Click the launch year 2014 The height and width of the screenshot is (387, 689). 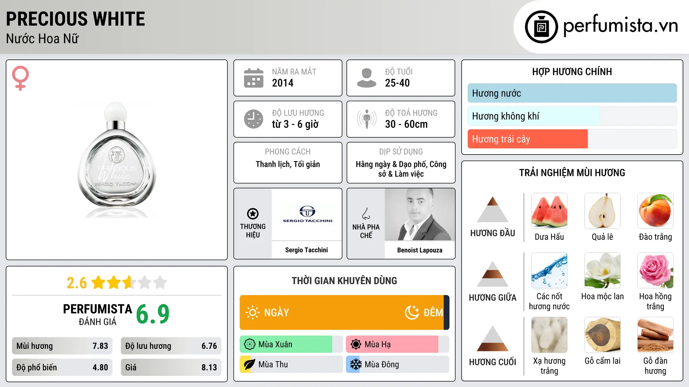coord(283,83)
